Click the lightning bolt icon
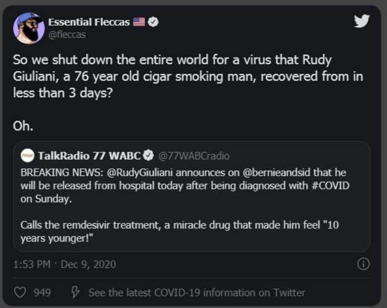This screenshot has height=308, width=387. pos(76,292)
